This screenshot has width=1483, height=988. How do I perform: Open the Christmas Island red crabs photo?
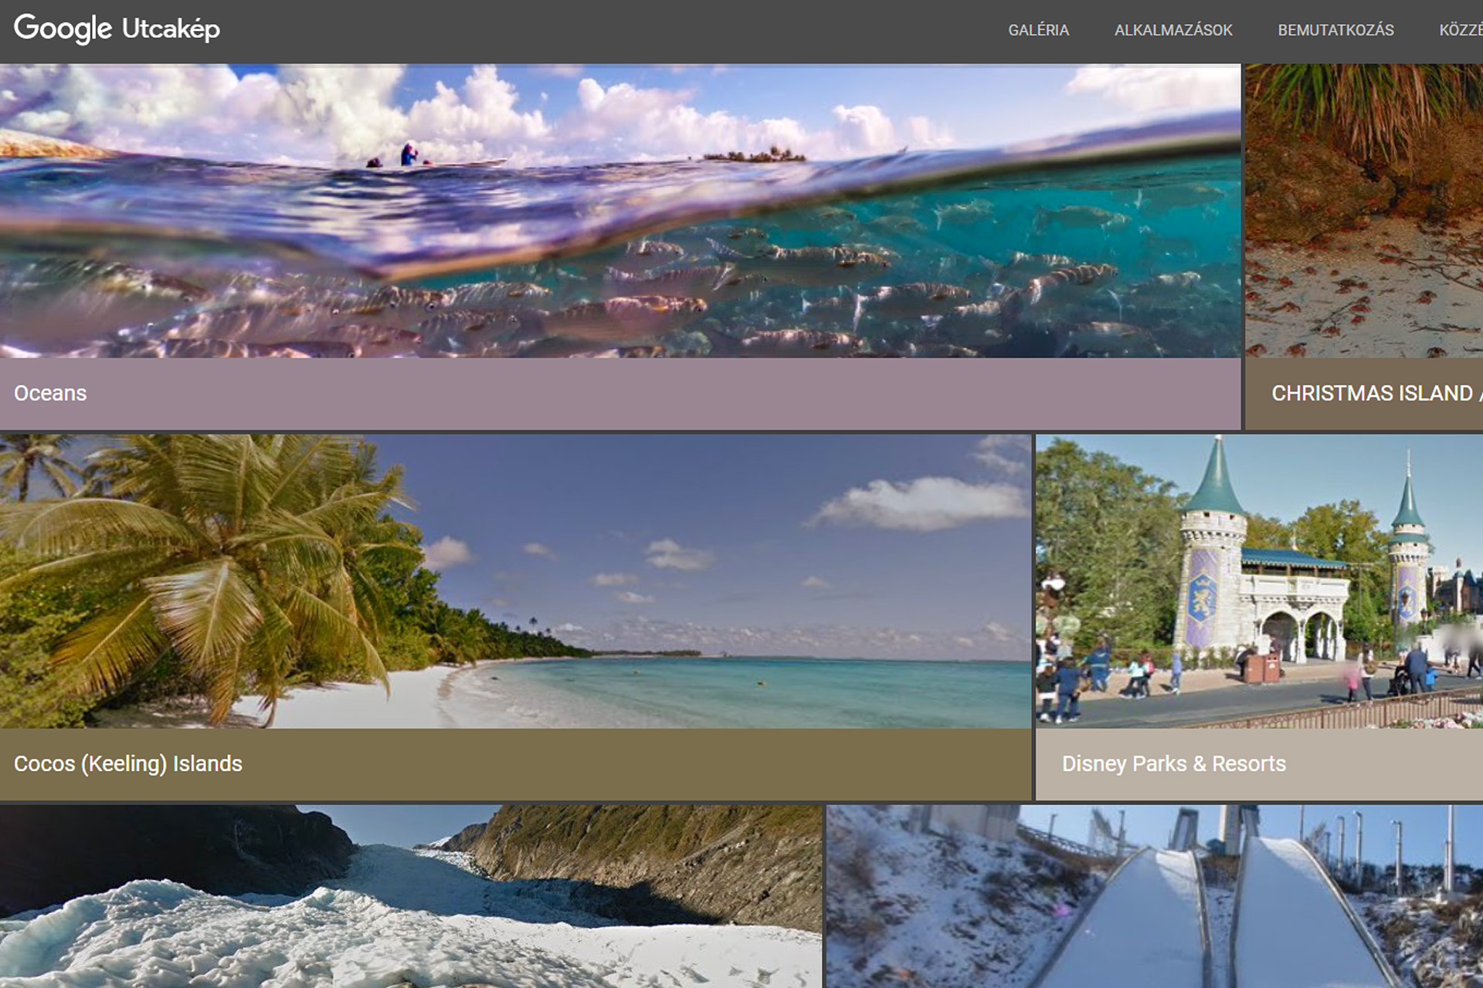pos(1363,232)
